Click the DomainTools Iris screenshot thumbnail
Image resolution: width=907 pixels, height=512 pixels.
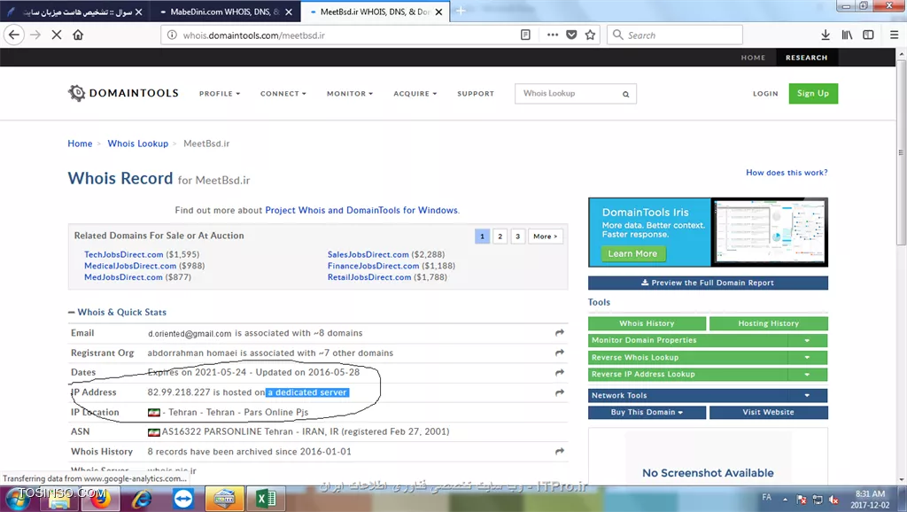pos(769,231)
